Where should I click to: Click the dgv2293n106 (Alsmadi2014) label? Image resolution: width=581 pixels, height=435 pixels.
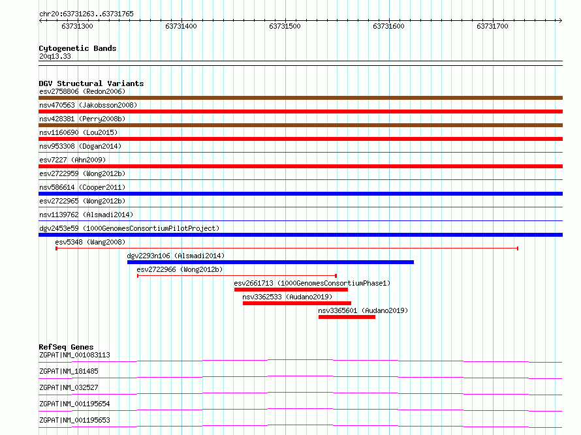(x=176, y=256)
